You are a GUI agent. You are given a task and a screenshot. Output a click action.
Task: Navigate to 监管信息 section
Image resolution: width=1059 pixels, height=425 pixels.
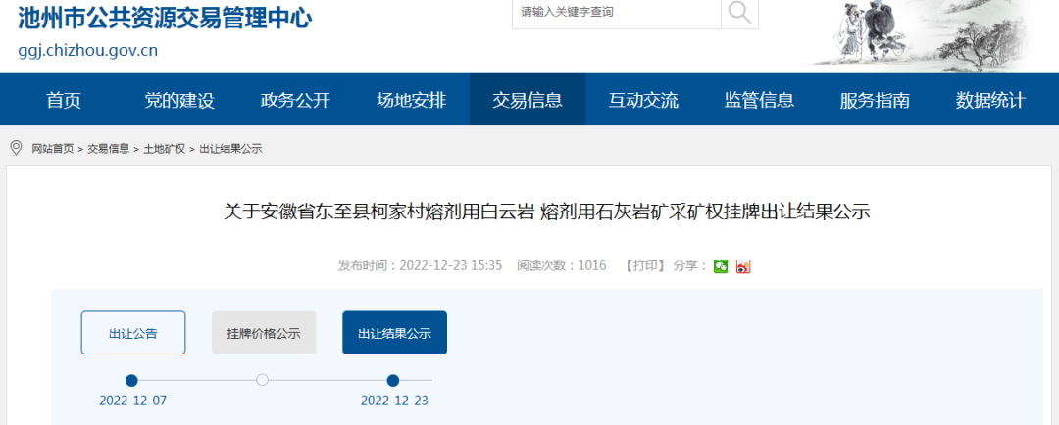click(x=758, y=100)
